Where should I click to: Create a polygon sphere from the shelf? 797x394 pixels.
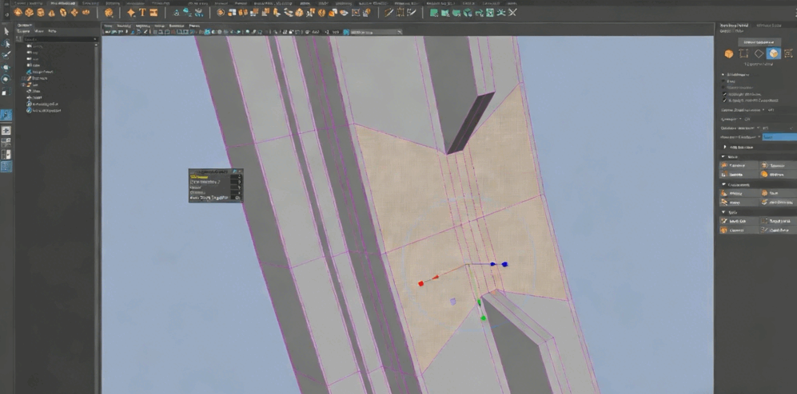[x=18, y=13]
